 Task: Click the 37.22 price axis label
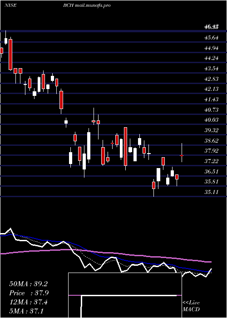coord(212,161)
